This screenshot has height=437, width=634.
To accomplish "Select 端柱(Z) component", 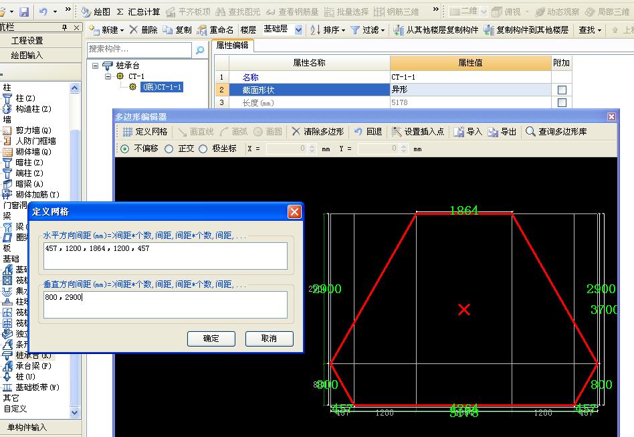I will click(x=23, y=173).
